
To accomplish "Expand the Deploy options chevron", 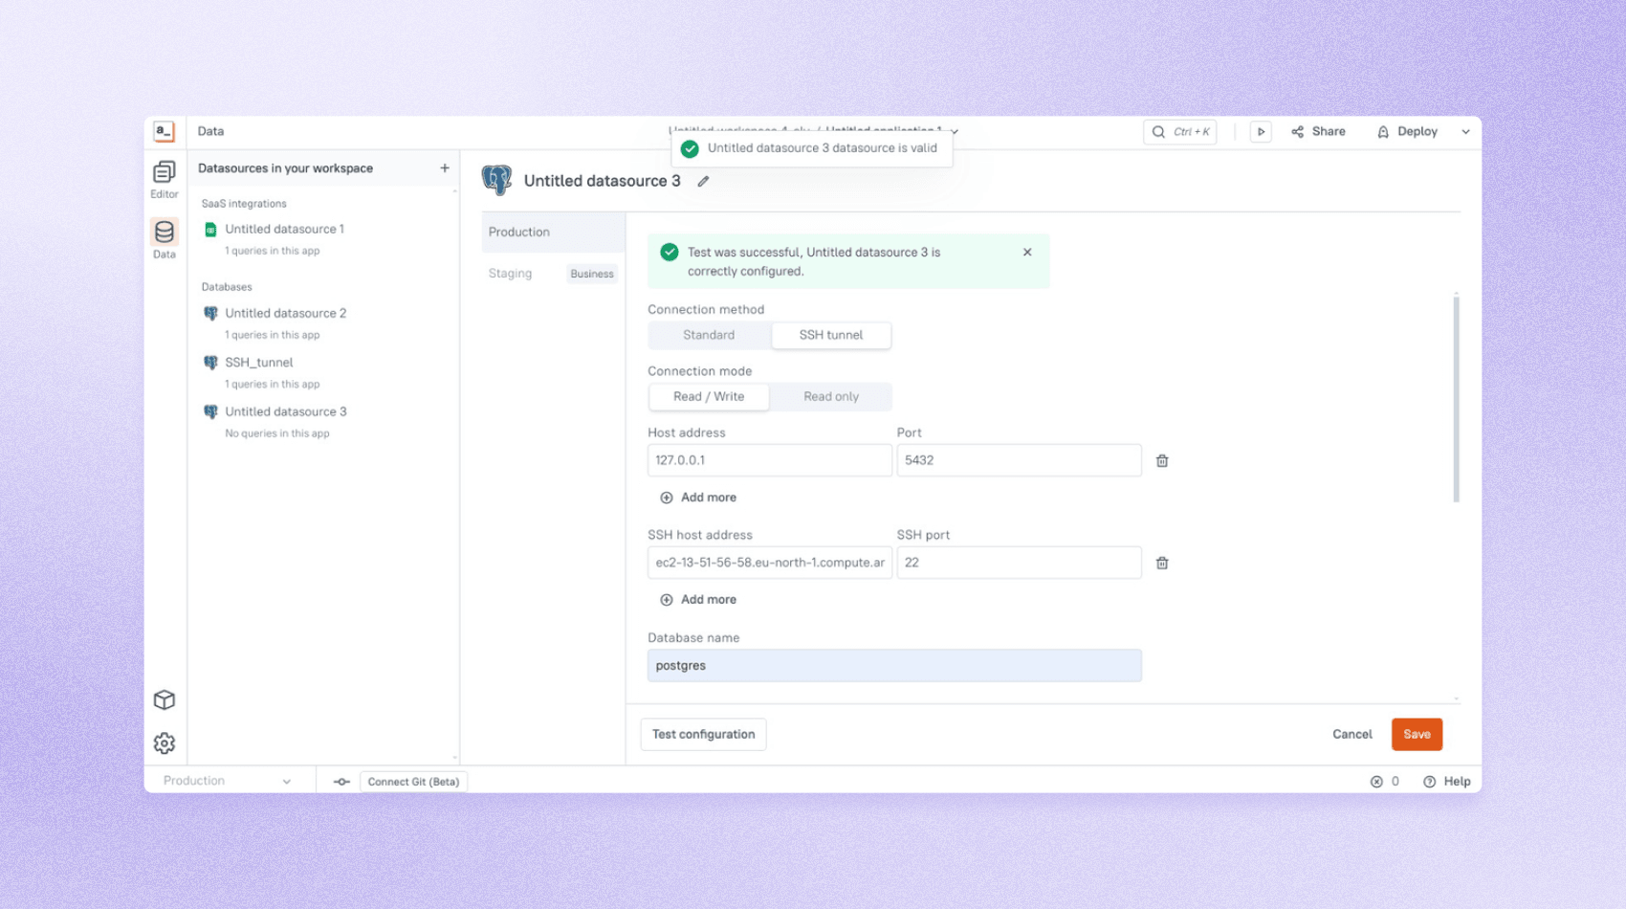I will click(1465, 131).
